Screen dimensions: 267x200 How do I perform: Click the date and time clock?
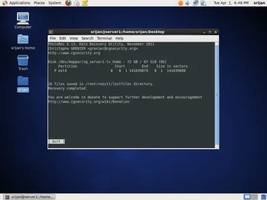click(x=231, y=3)
